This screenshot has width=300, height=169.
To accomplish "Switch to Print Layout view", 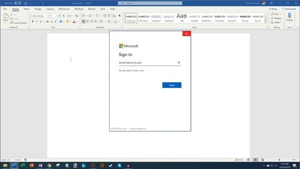I will (255, 160).
